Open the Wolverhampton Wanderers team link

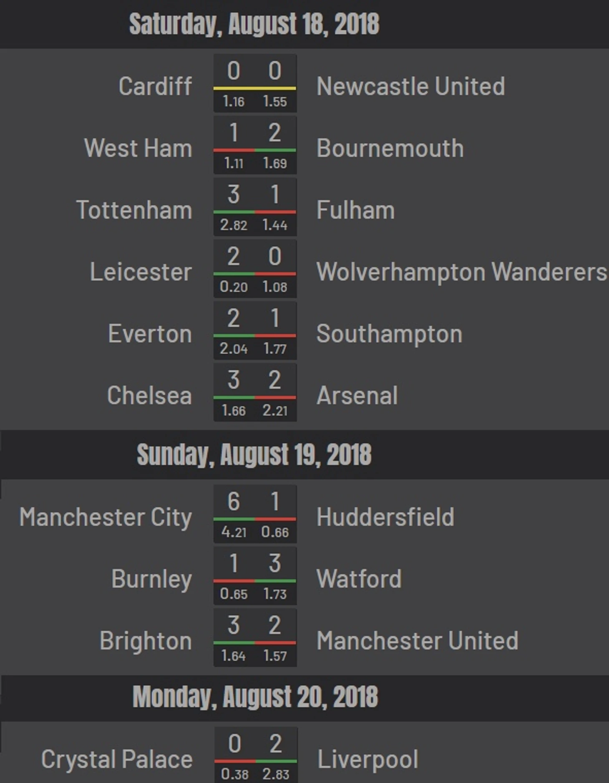click(x=461, y=272)
